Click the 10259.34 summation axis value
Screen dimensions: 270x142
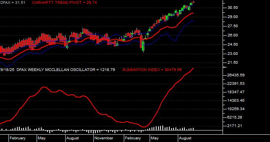[x=236, y=109]
